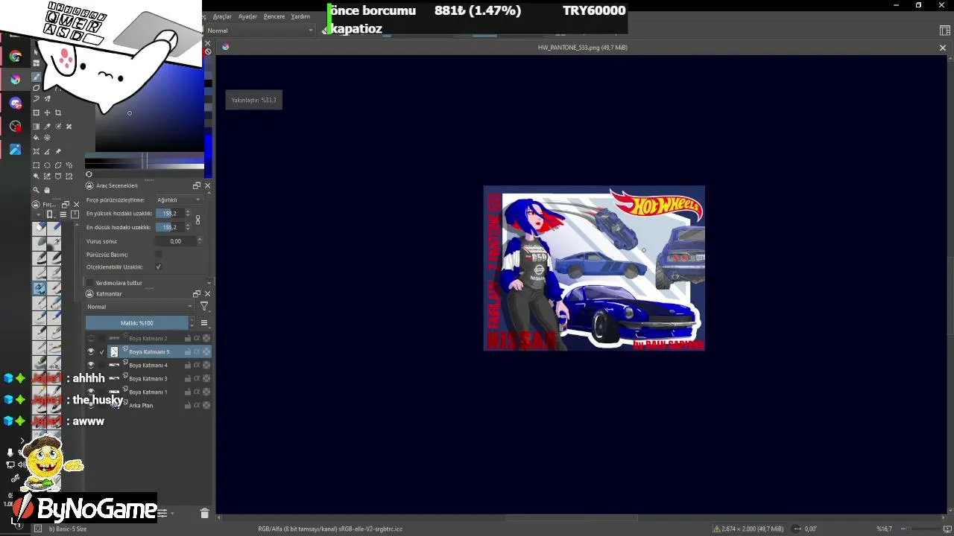Open layer filter funnel in Katmanlar panel
The image size is (954, 536).
204,307
